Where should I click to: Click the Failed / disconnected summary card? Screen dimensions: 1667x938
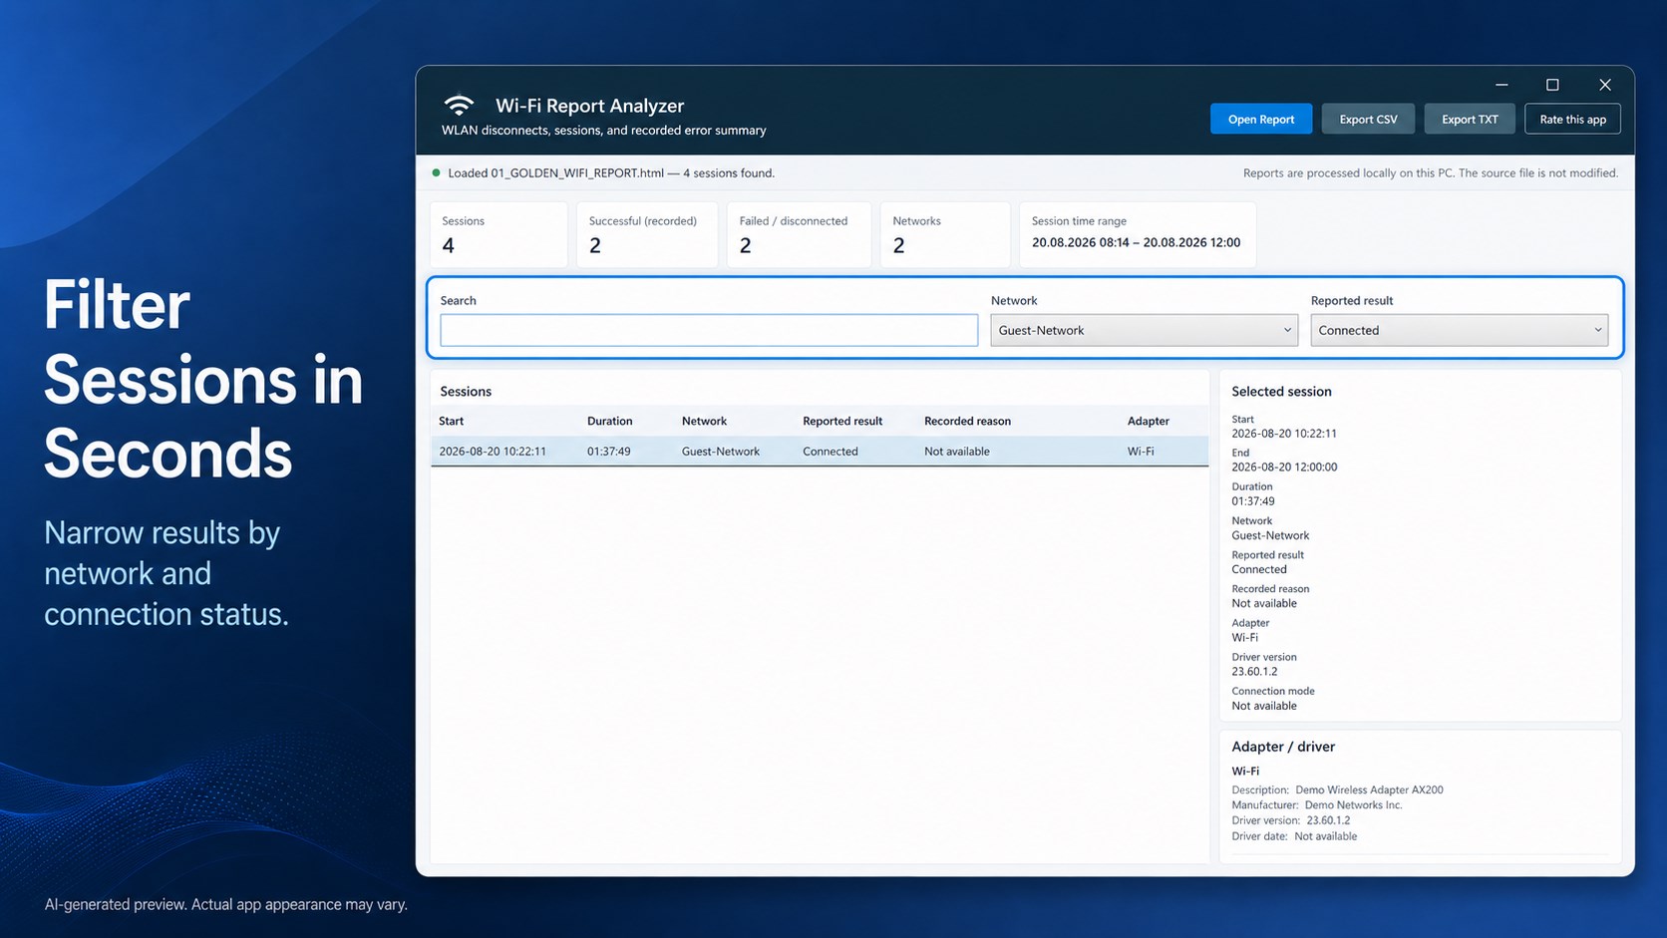[799, 234]
